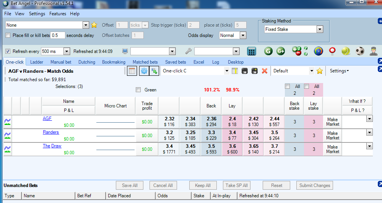Click the green G+ icon

281,51
